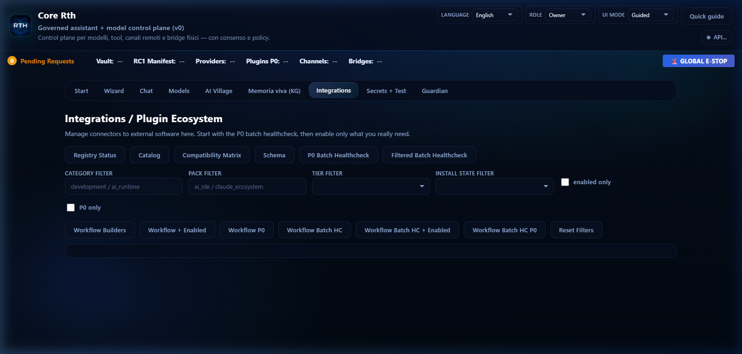Switch to the Start tab

click(81, 91)
